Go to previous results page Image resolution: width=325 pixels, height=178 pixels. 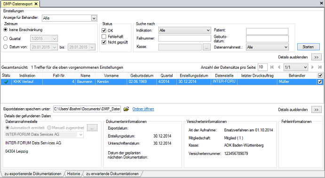click(x=279, y=67)
